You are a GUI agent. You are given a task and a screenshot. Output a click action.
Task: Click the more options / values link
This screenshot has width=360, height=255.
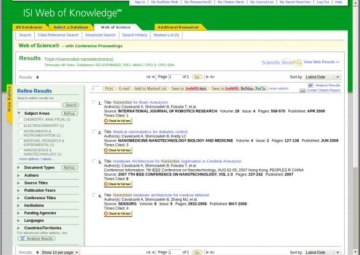[x=37, y=159]
